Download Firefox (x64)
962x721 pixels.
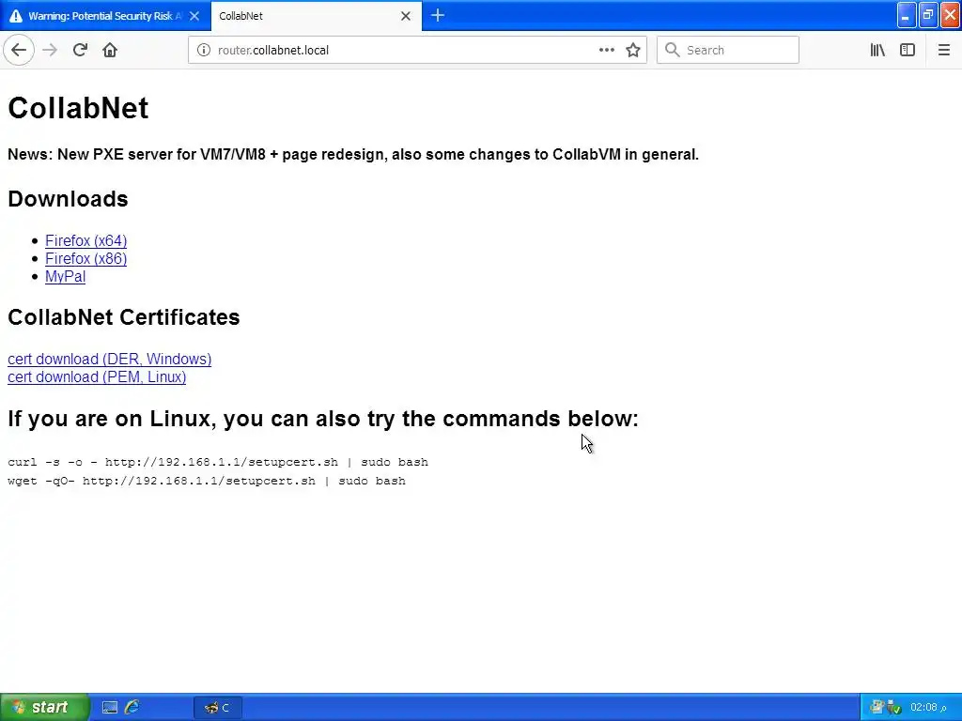click(85, 240)
